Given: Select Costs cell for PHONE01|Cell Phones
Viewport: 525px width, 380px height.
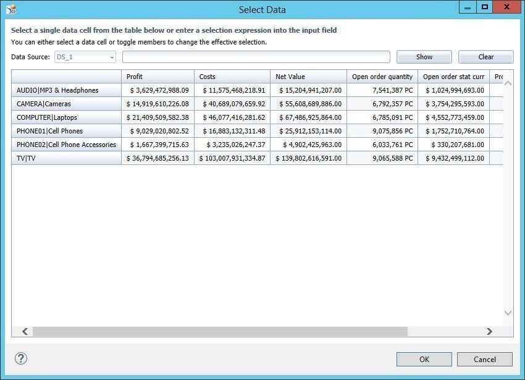Looking at the screenshot, I should coord(232,131).
